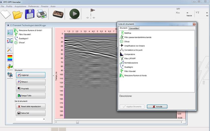210x131 pixels.
Task: Click the Esegui Tutto button
Action: pyautogui.click(x=30, y=96)
